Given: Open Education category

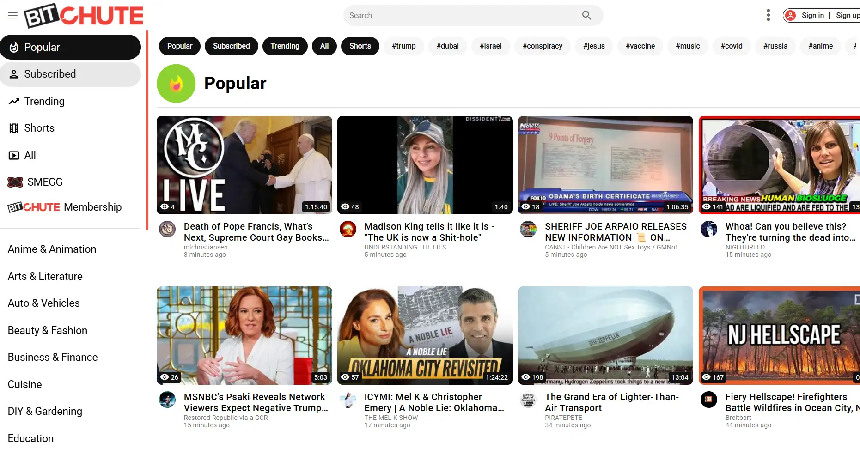Looking at the screenshot, I should coord(30,438).
